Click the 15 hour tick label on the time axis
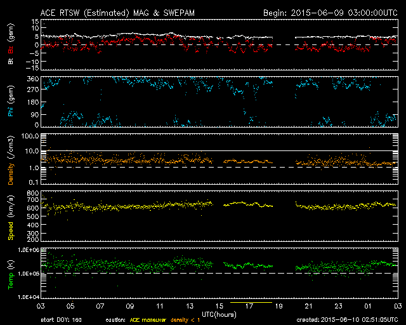This screenshot has height=325, width=406. click(219, 307)
